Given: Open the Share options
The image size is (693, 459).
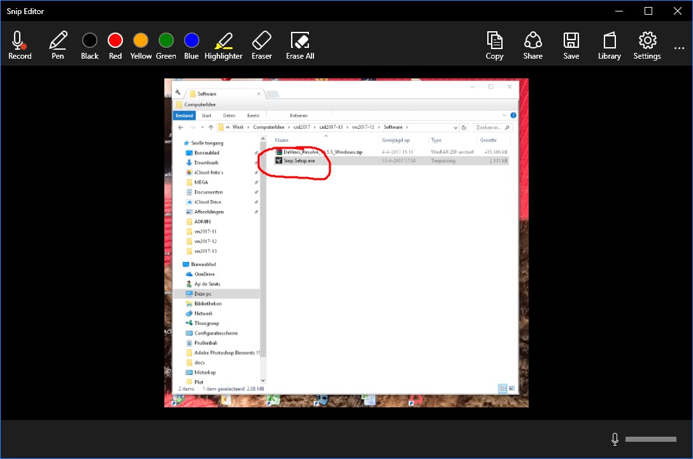Looking at the screenshot, I should click(x=533, y=45).
